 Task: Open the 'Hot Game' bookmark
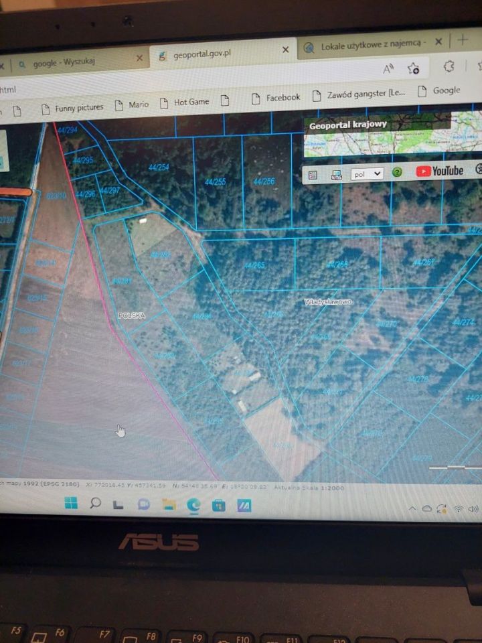pyautogui.click(x=185, y=102)
